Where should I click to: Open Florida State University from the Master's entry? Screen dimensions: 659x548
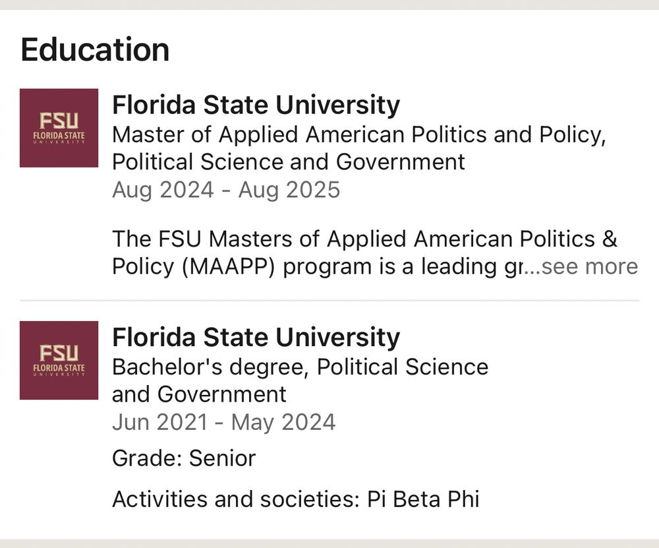tap(256, 106)
